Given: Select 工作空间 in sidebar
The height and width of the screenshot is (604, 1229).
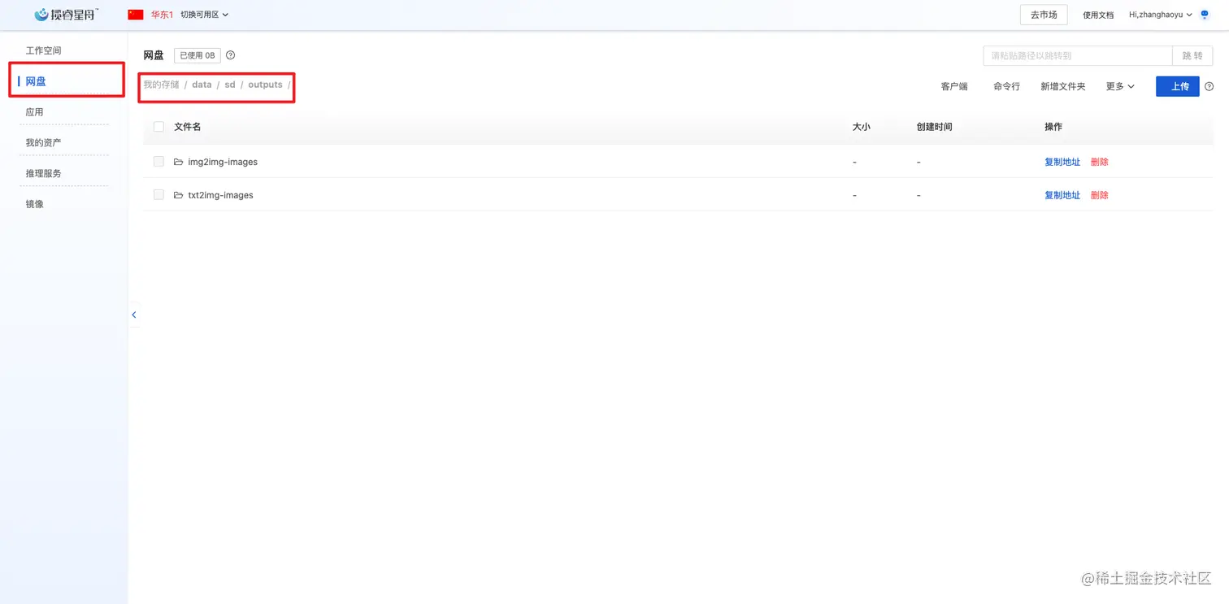Looking at the screenshot, I should point(44,50).
